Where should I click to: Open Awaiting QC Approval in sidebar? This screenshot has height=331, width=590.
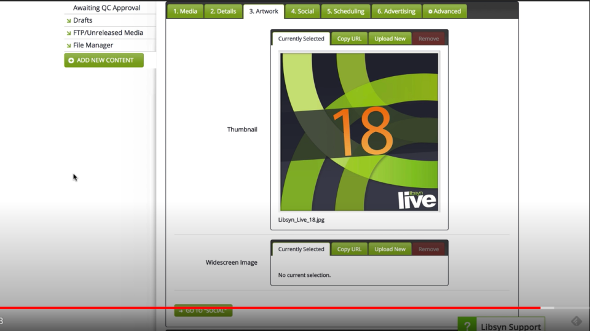107,7
